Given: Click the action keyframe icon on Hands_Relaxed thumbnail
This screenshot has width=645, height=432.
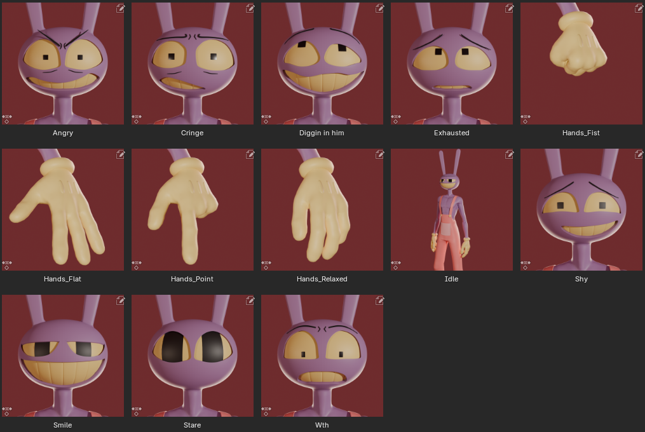Looking at the screenshot, I should click(266, 266).
